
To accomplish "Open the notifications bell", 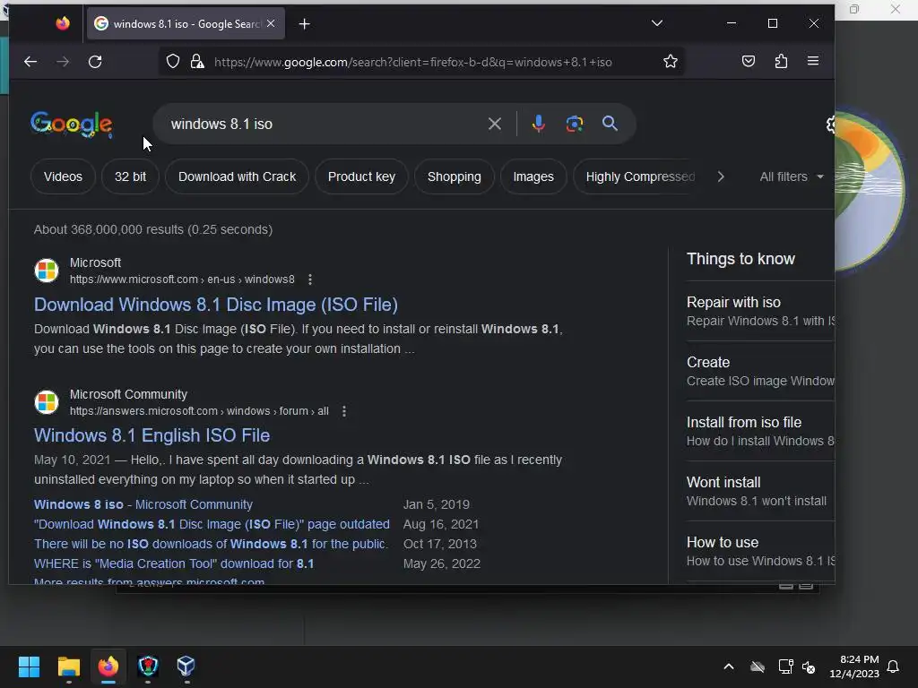I will pos(894,666).
